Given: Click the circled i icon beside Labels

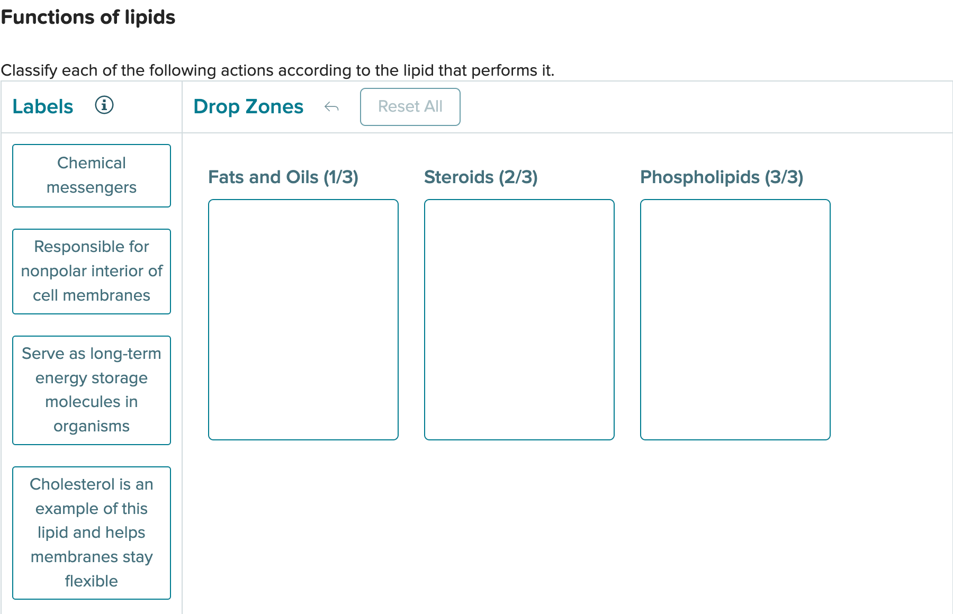Looking at the screenshot, I should 104,105.
